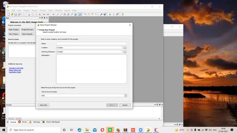This screenshot has height=133, width=237.
Task: Open the File menu
Action: point(8,11)
